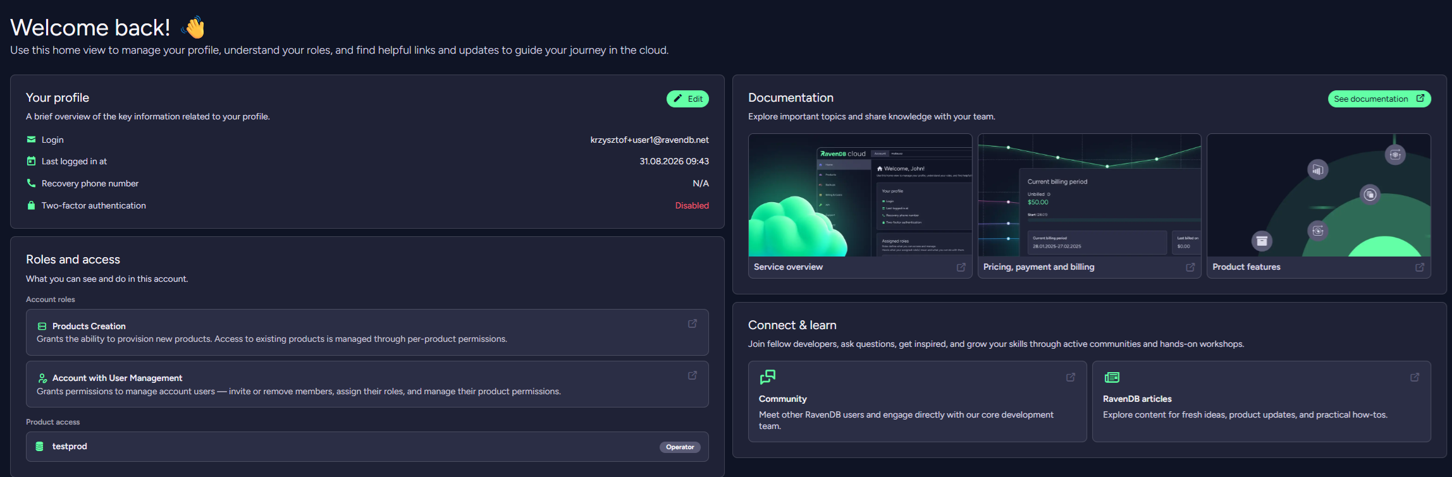The image size is (1452, 477).
Task: Open the Pricing, payment and billing thumbnail
Action: point(1090,195)
